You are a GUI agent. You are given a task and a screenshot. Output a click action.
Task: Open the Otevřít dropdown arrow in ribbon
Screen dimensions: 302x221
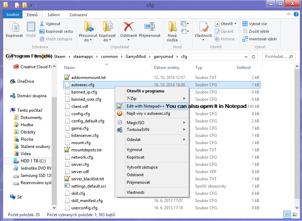235,24
